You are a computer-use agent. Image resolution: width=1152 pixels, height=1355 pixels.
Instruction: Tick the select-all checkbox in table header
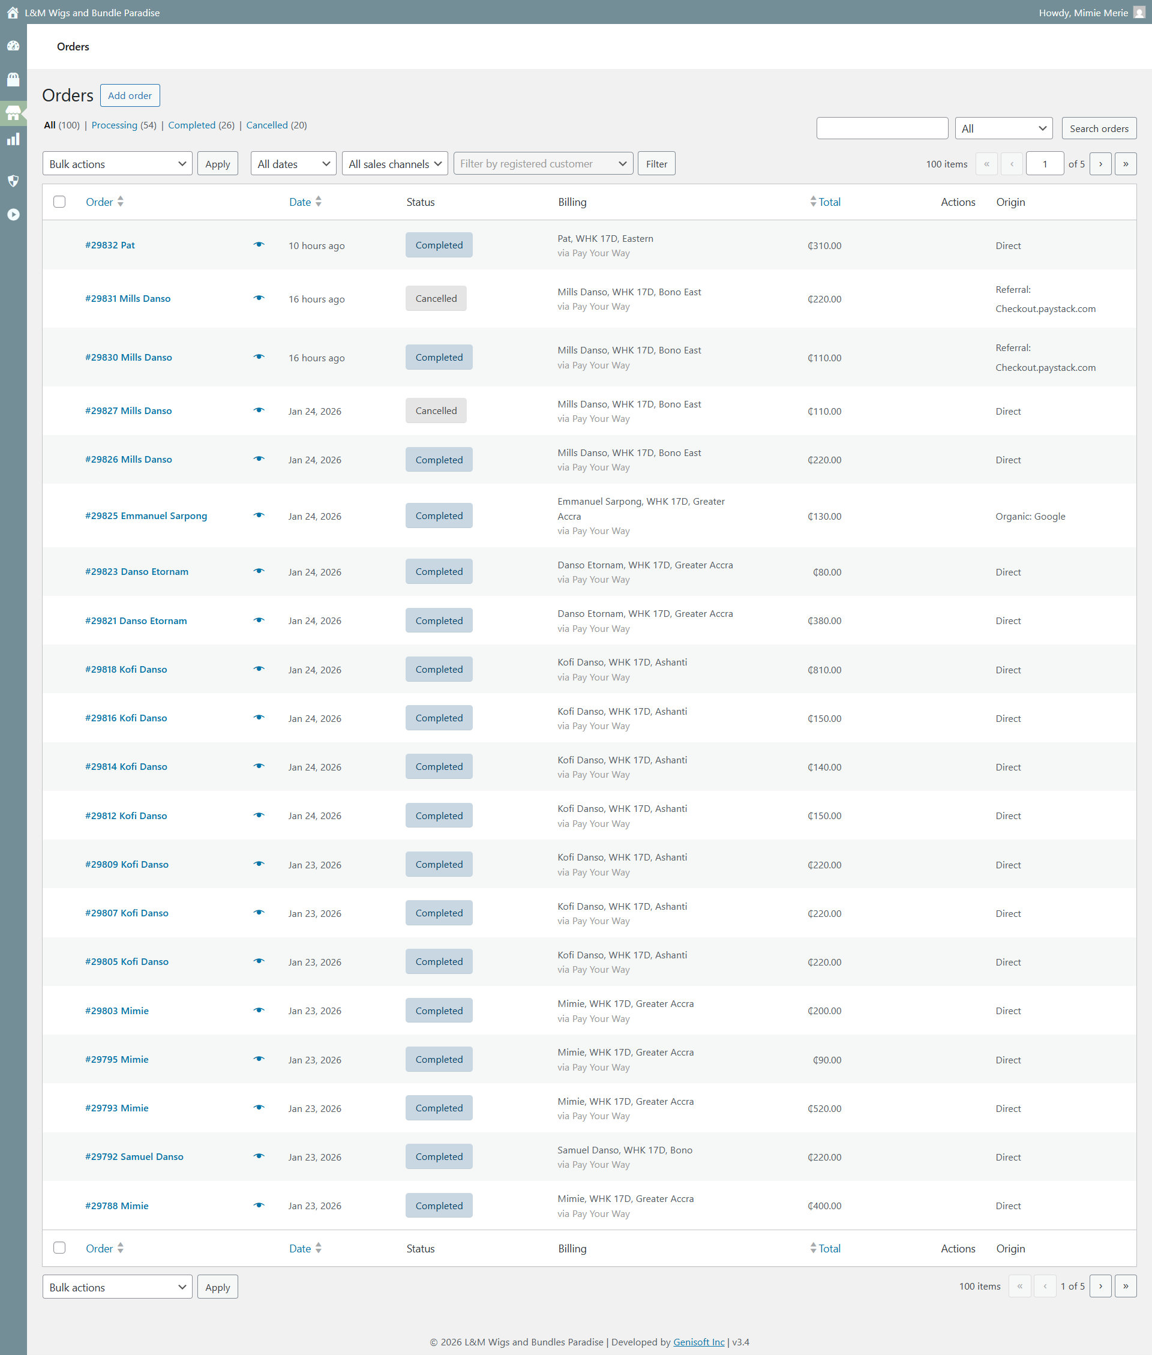pos(59,202)
